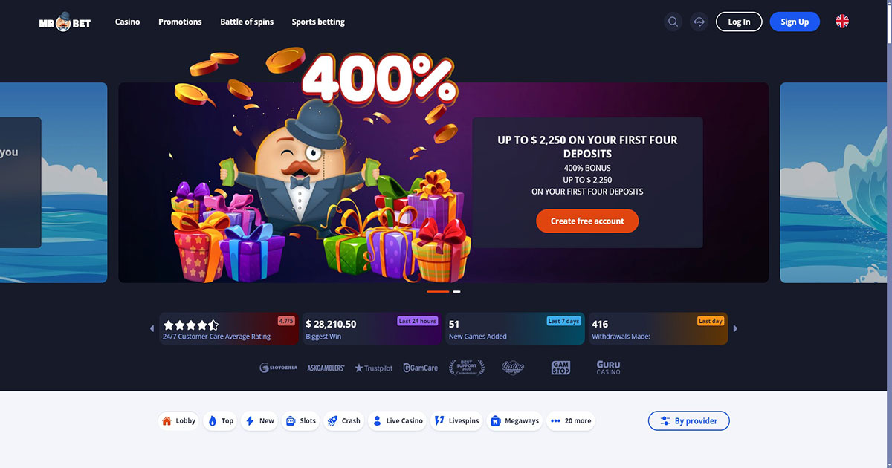Click the Gam Stop logo
This screenshot has width=892, height=468.
(x=560, y=368)
